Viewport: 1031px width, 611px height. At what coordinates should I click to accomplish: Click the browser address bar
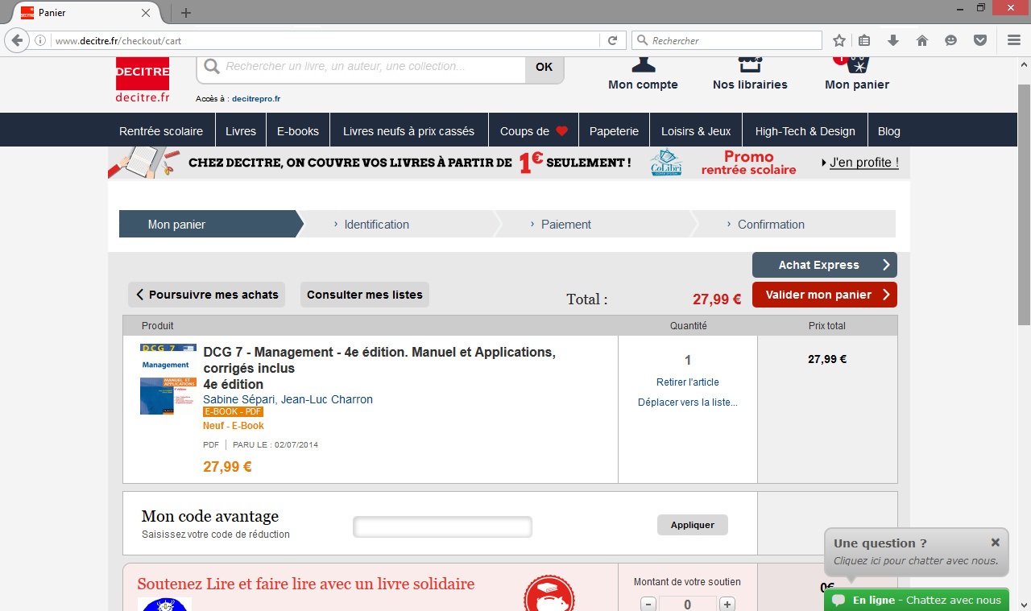pos(326,40)
